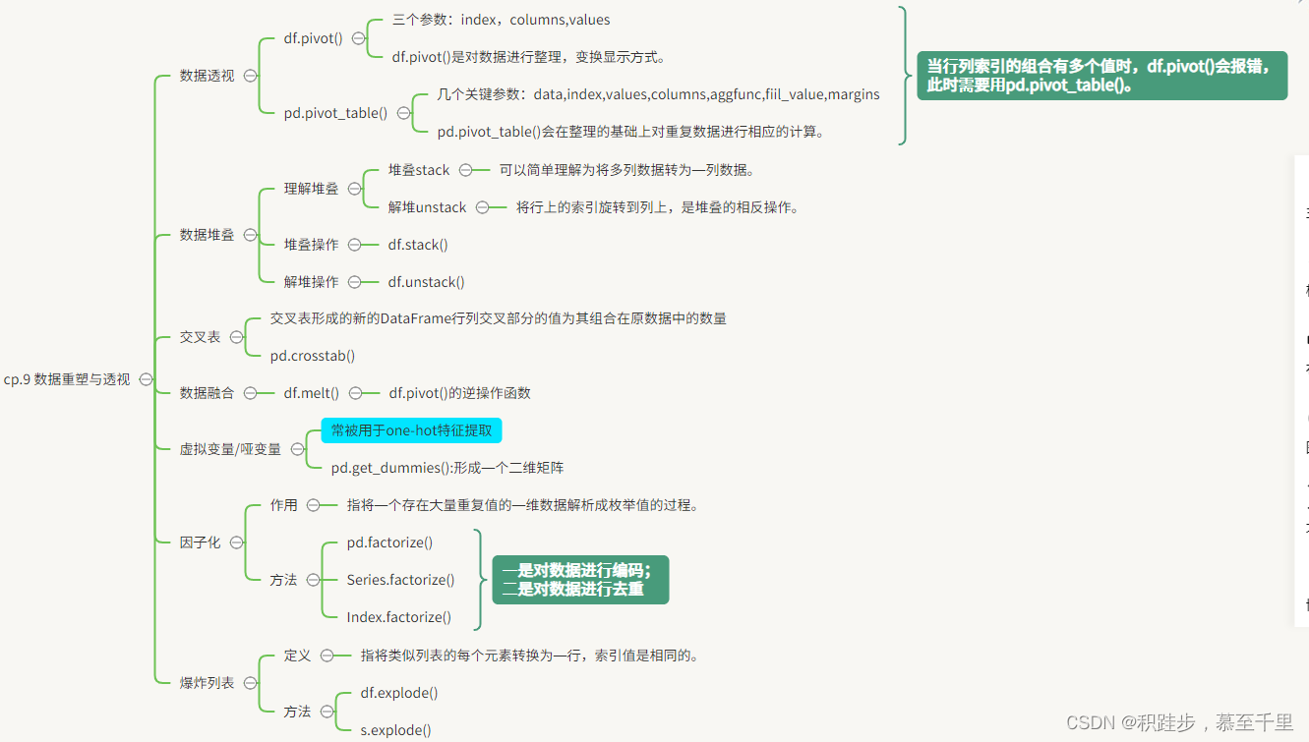Click the text pd.pivot_table()会在整理的基础上
The height and width of the screenshot is (742, 1309).
point(630,132)
